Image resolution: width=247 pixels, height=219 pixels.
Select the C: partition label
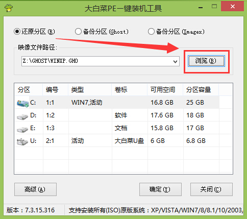tap(33, 103)
